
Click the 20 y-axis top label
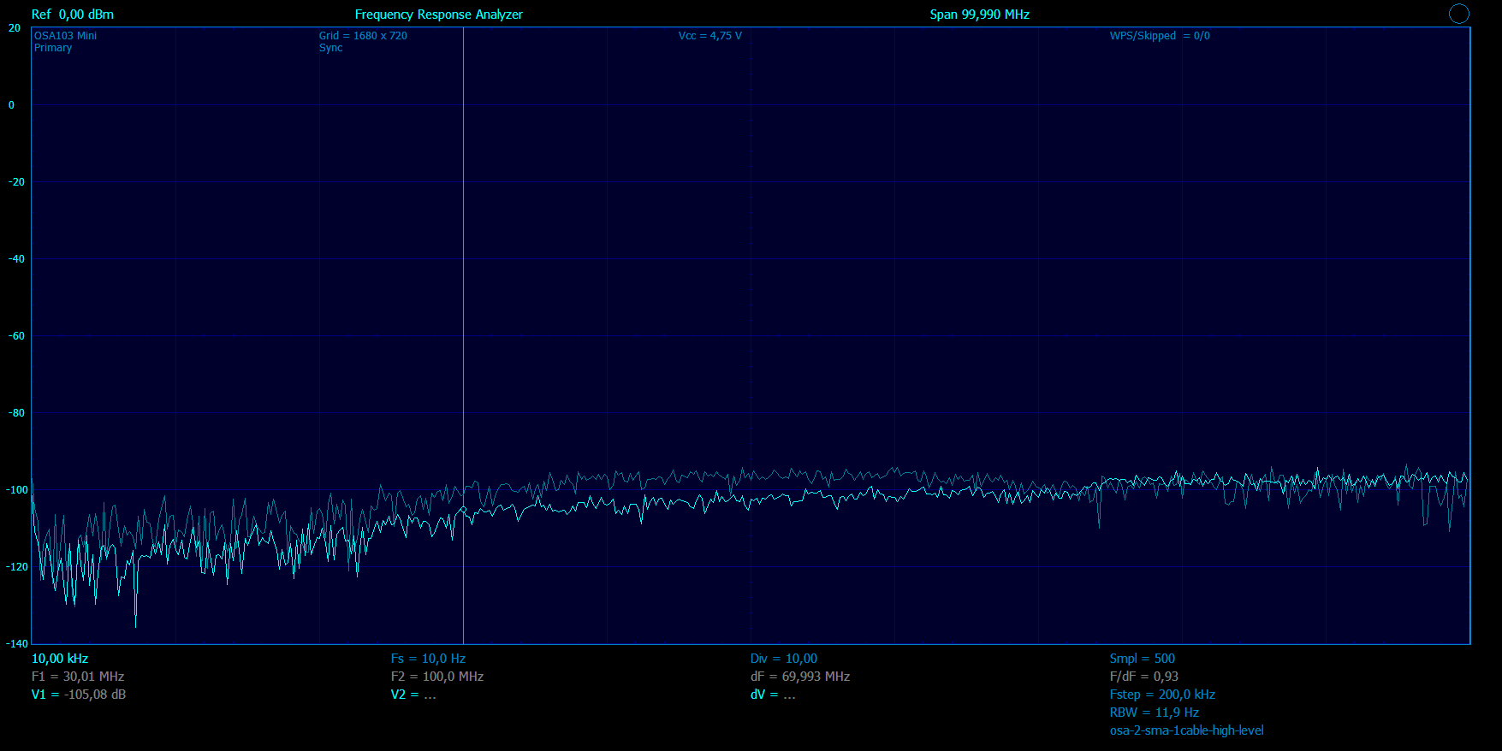coord(15,28)
